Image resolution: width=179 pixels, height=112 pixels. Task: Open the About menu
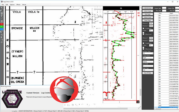click(24, 5)
